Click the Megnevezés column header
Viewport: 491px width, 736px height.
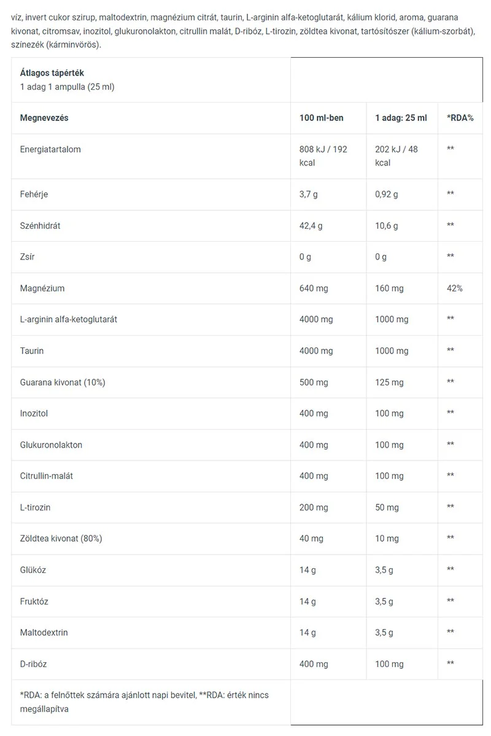pos(44,118)
